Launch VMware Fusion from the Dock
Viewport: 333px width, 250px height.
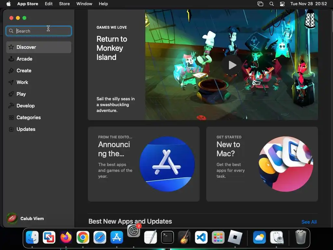click(49, 237)
